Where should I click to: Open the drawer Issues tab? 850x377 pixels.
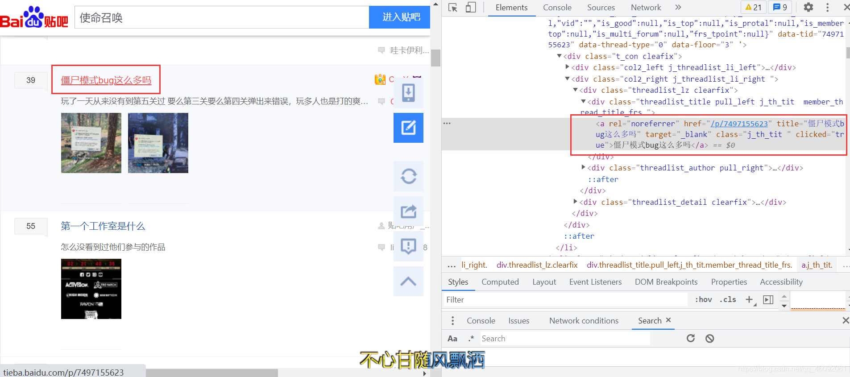519,321
